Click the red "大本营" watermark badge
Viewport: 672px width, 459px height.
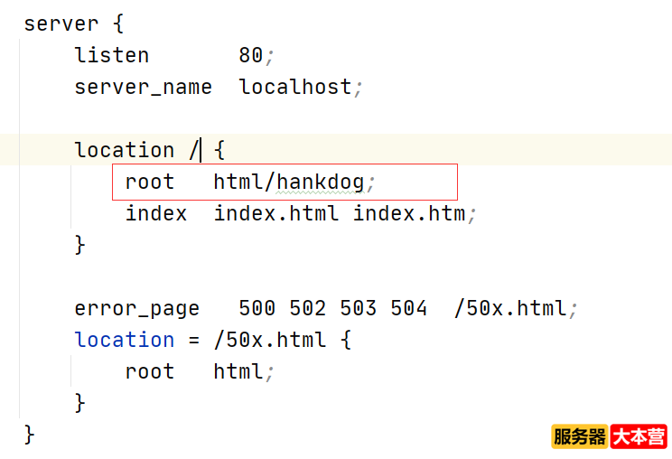click(639, 437)
